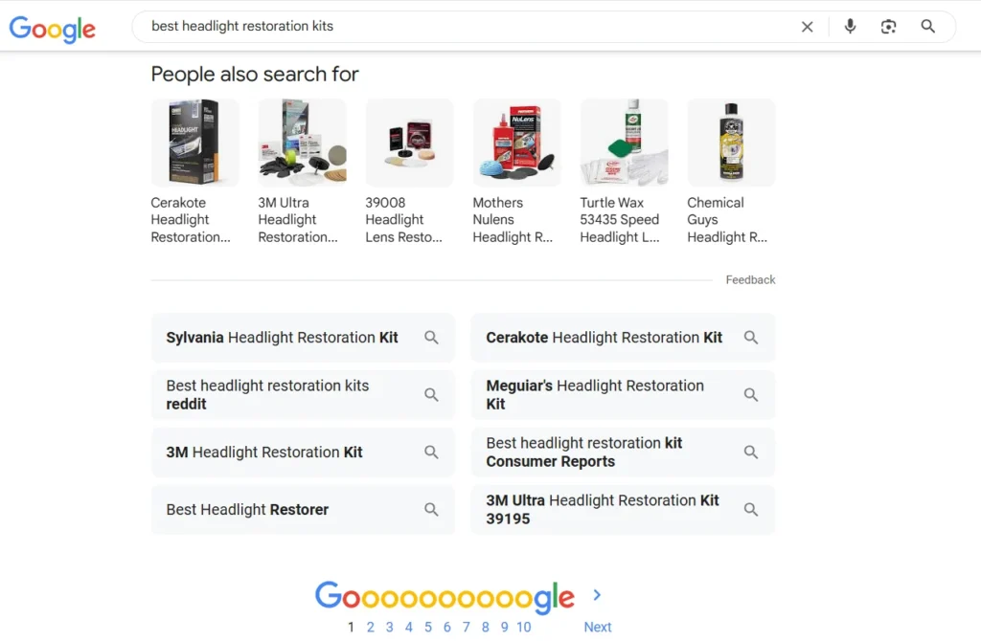Choose Chemical Guys Headlight product image

(731, 143)
